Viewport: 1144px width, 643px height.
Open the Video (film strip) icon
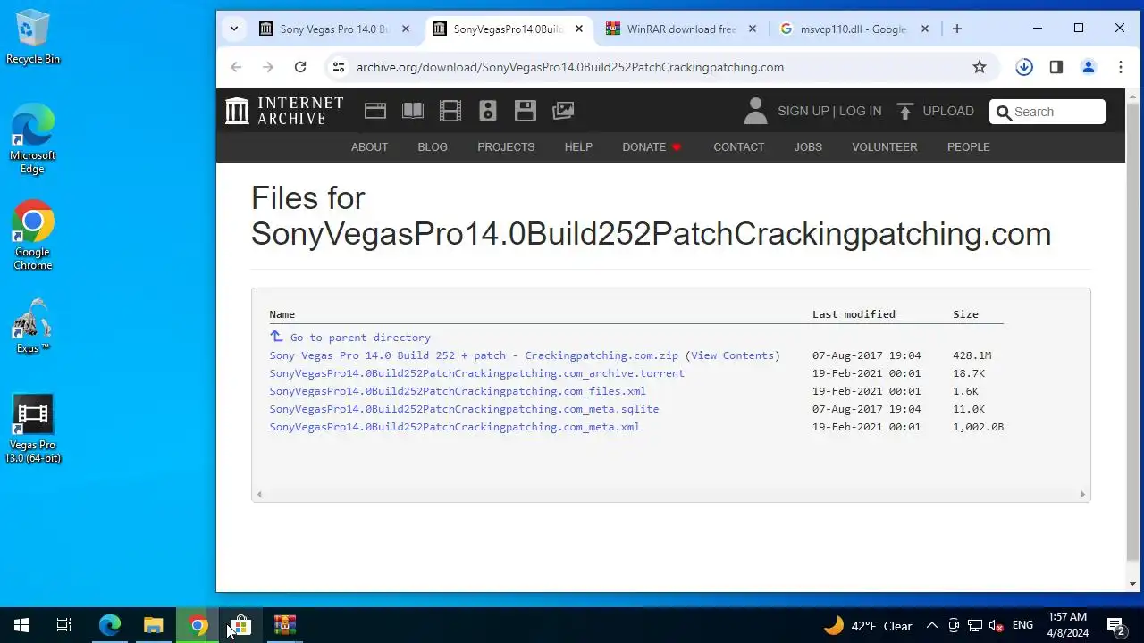pos(450,111)
